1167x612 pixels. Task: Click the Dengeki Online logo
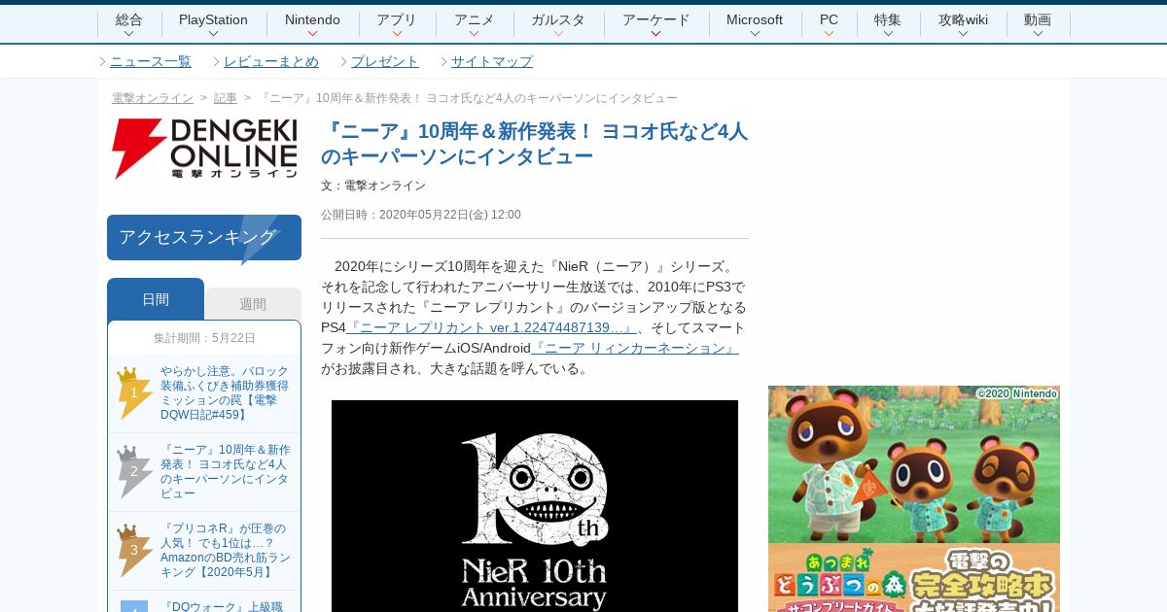pyautogui.click(x=204, y=149)
